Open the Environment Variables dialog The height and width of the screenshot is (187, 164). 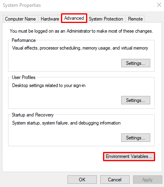pos(129,156)
